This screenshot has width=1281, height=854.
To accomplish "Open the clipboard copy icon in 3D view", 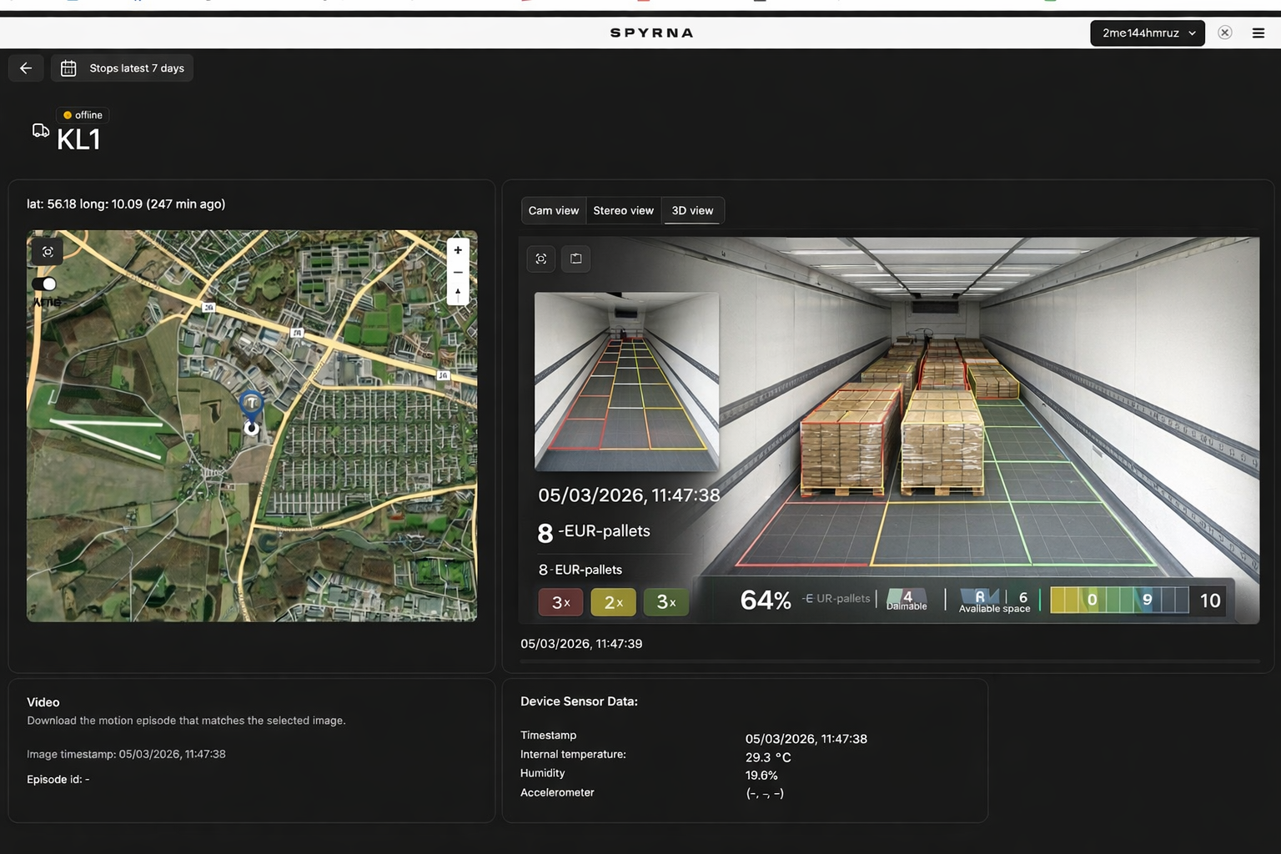I will [575, 259].
